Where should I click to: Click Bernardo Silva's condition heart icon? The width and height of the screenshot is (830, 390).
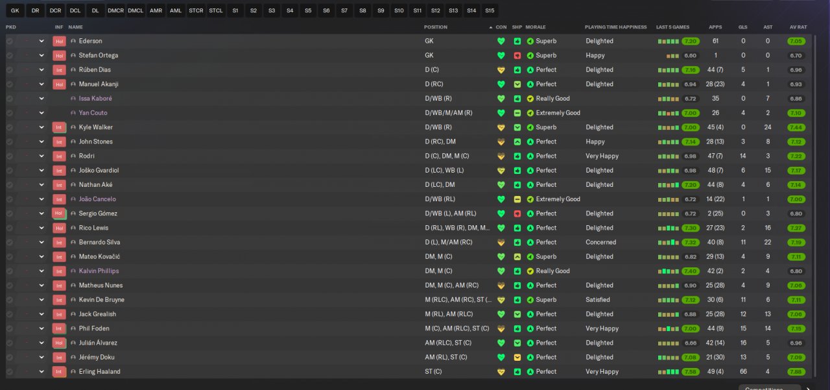coord(501,242)
